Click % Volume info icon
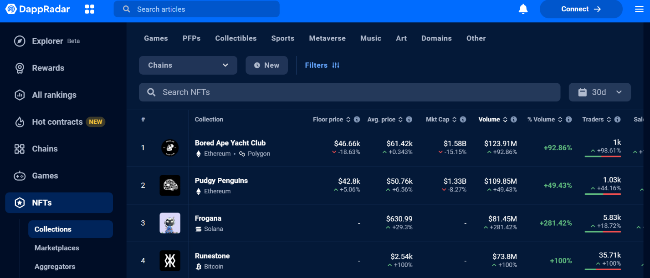Screen dimensions: 650x278 click(568, 120)
